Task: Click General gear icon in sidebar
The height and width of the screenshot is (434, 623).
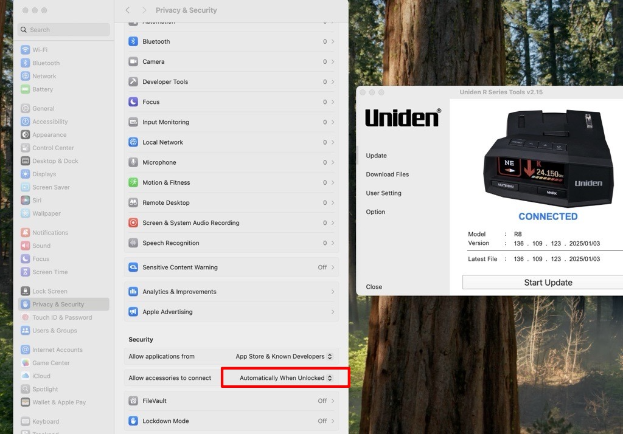Action: tap(26, 108)
